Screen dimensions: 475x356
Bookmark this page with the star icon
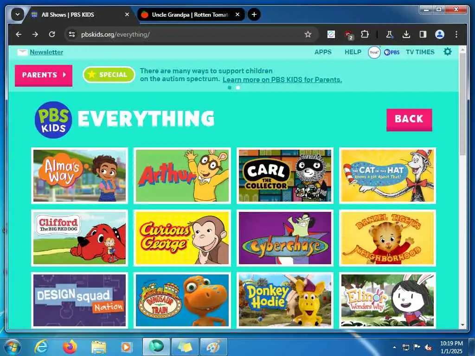coord(308,34)
